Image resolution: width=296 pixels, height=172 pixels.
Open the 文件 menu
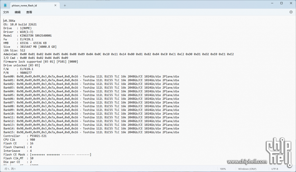(6, 12)
